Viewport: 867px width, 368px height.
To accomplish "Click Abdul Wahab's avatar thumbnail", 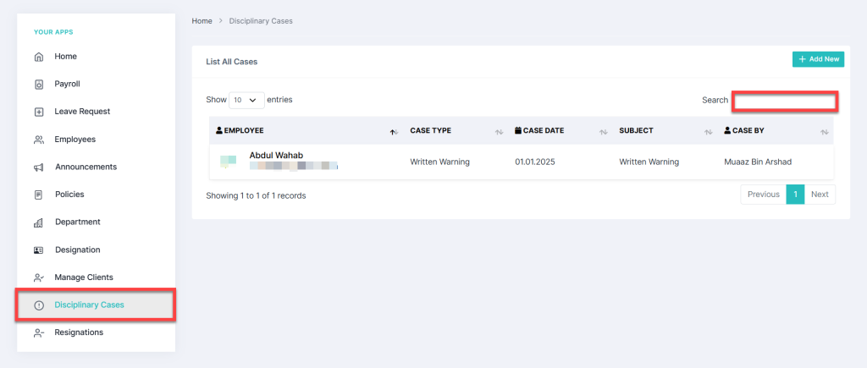I will click(229, 162).
